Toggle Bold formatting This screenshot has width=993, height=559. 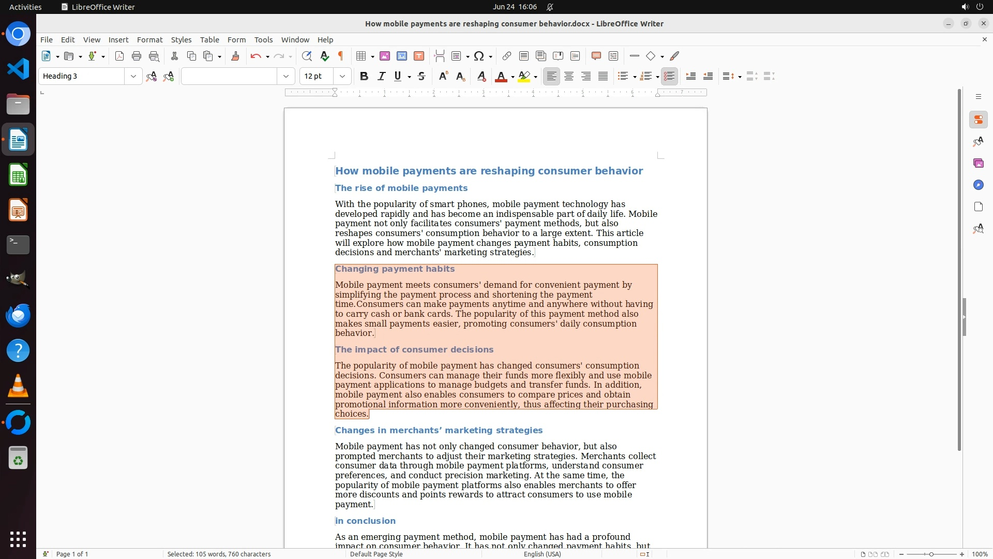pyautogui.click(x=364, y=76)
